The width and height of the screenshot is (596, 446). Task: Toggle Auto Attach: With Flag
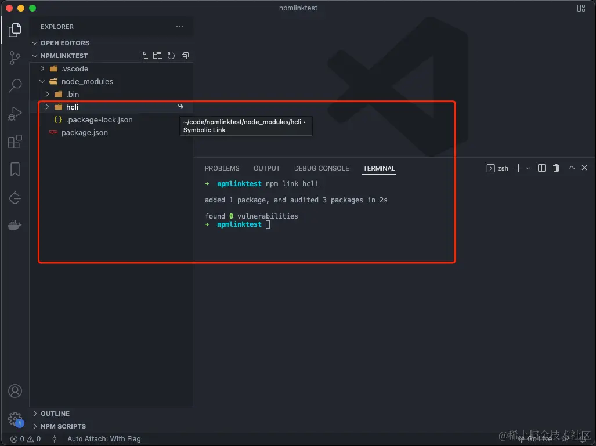(x=104, y=439)
